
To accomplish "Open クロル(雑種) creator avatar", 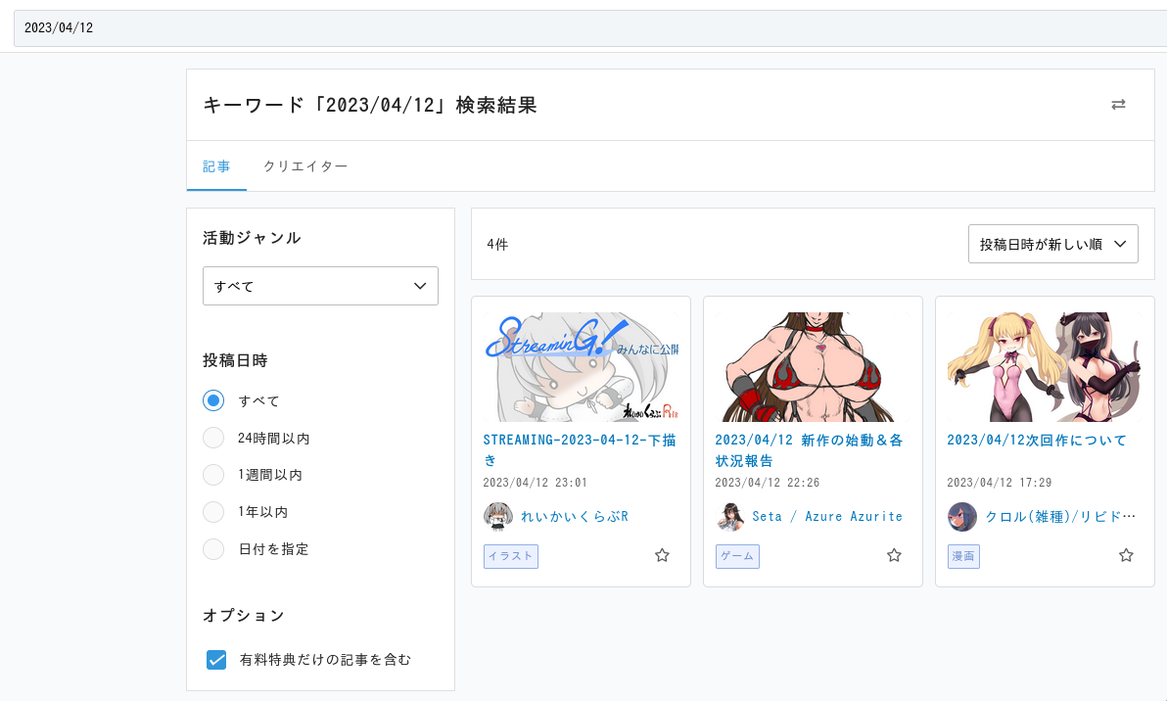I will tap(962, 516).
